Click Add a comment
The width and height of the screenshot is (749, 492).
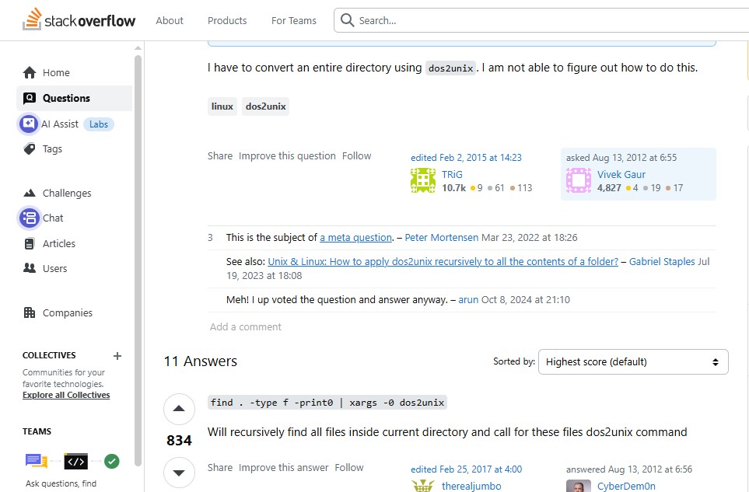click(246, 327)
